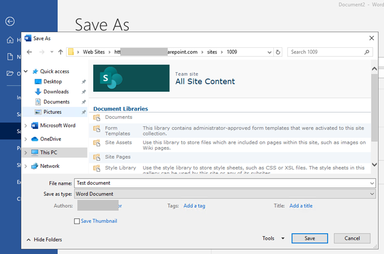Image resolution: width=384 pixels, height=254 pixels.
Task: Expand the Network tree node
Action: tap(26, 166)
